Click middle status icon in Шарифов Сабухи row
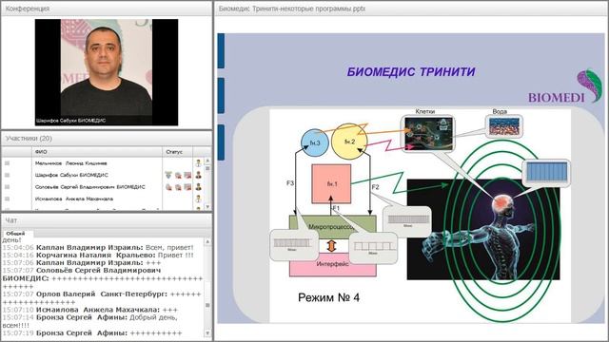 (178, 175)
